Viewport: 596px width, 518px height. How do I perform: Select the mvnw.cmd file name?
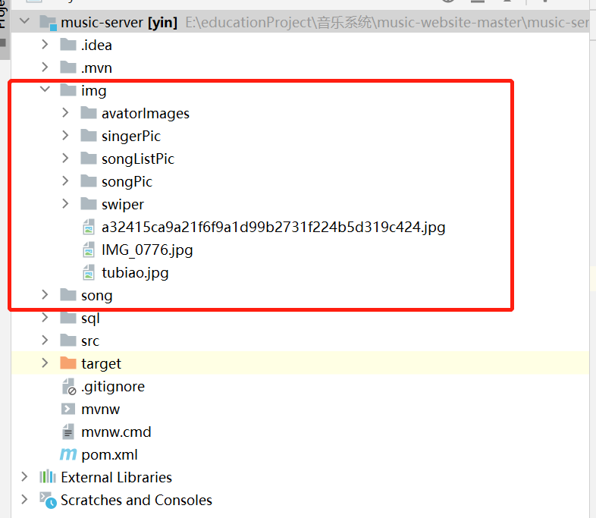[116, 432]
